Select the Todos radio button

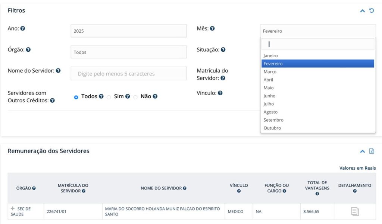[x=76, y=97]
